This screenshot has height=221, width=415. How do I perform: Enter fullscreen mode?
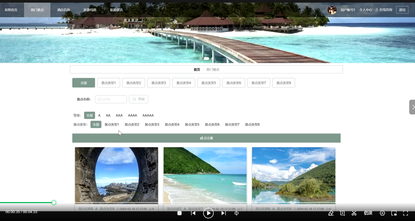tap(406, 213)
